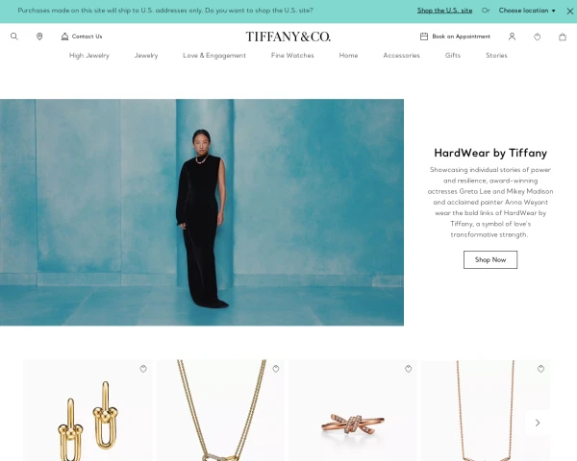The image size is (577, 461).
Task: Open the HardWear campaign hero image
Action: tap(202, 212)
